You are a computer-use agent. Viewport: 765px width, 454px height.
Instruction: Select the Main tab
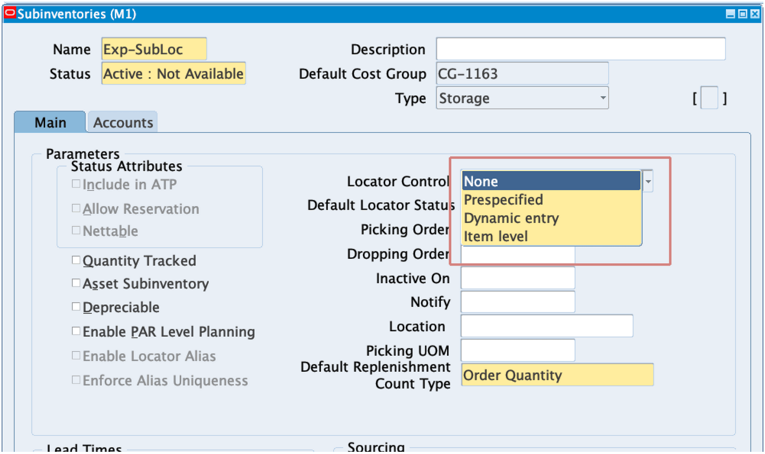click(x=49, y=122)
